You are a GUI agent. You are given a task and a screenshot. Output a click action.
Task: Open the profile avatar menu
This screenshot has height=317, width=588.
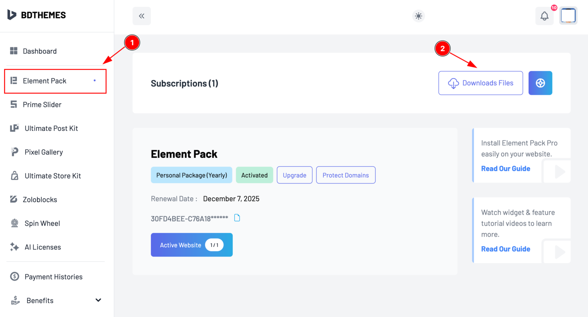(568, 15)
